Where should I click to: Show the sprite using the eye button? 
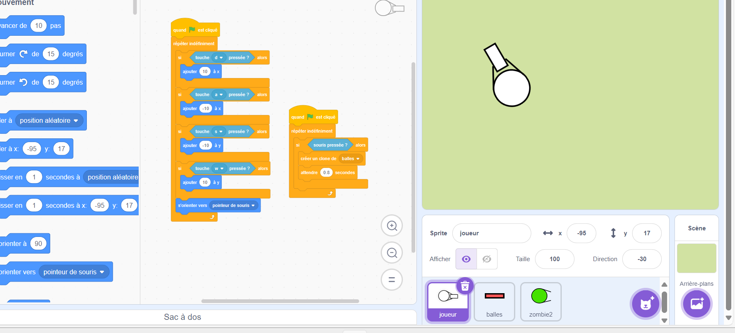pos(466,259)
